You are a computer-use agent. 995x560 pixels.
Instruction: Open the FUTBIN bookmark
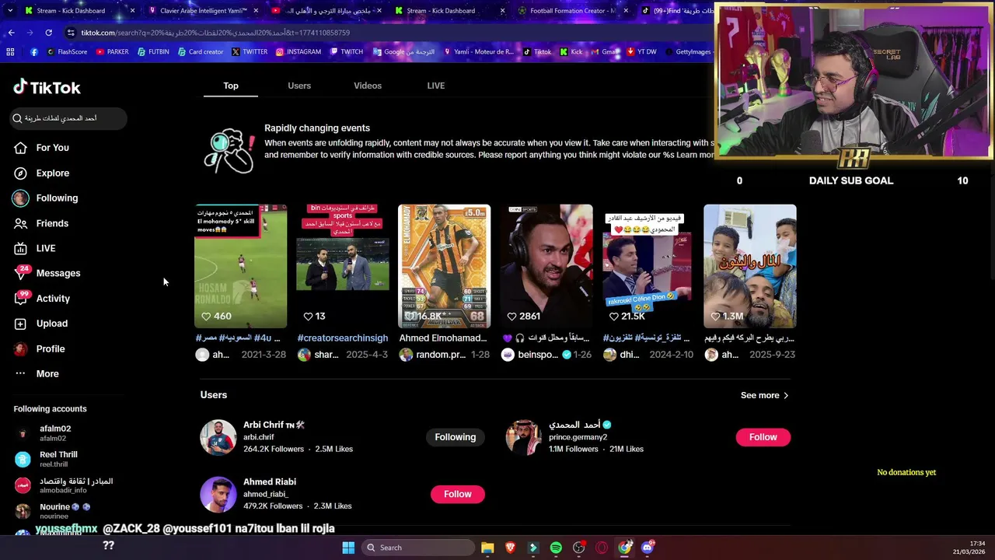[153, 52]
